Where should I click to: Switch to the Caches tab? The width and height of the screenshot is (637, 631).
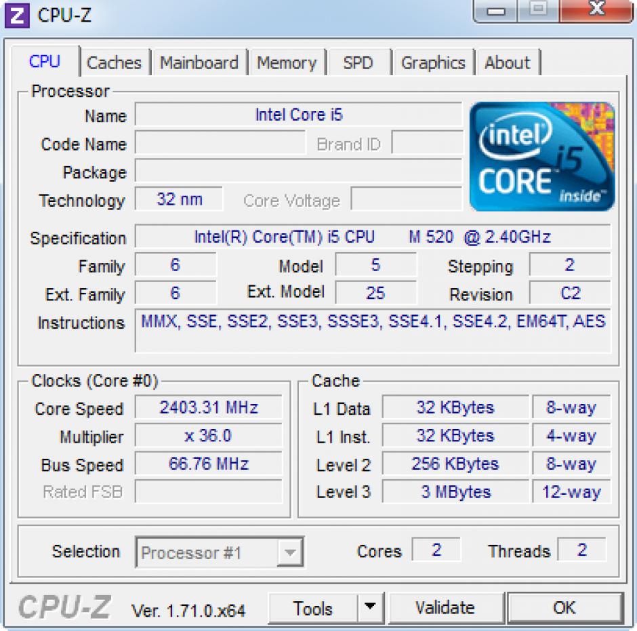(x=114, y=63)
